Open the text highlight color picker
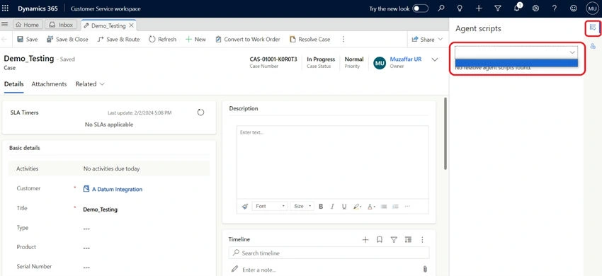The image size is (602, 276). point(358,207)
